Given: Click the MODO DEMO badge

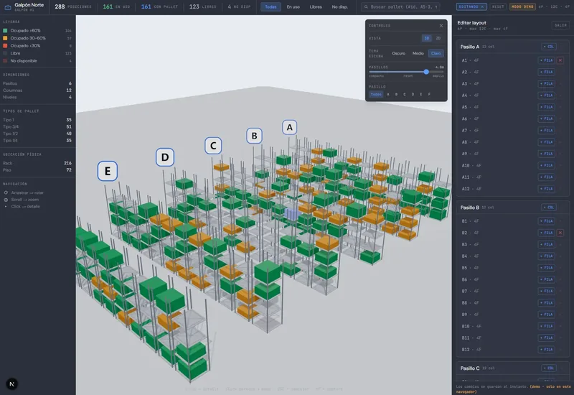Looking at the screenshot, I should tap(522, 7).
